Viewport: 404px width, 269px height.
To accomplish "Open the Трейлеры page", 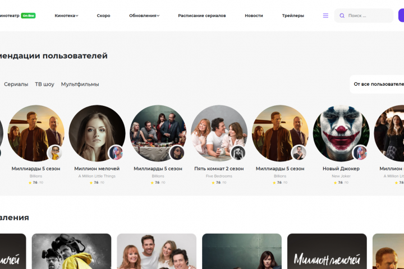I will [293, 16].
